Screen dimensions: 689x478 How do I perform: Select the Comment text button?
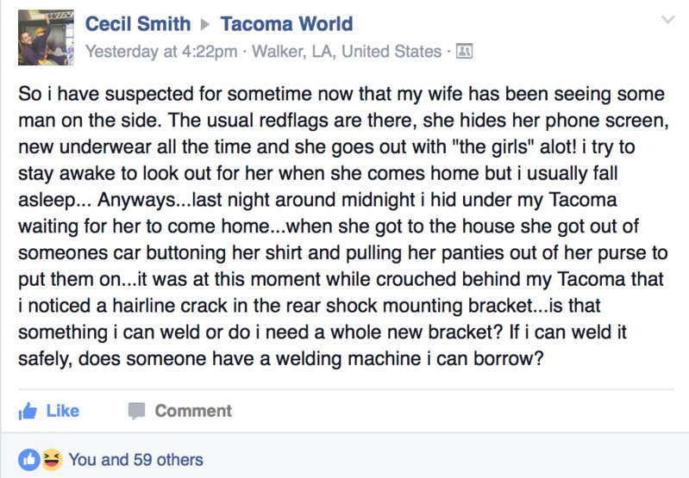[193, 411]
